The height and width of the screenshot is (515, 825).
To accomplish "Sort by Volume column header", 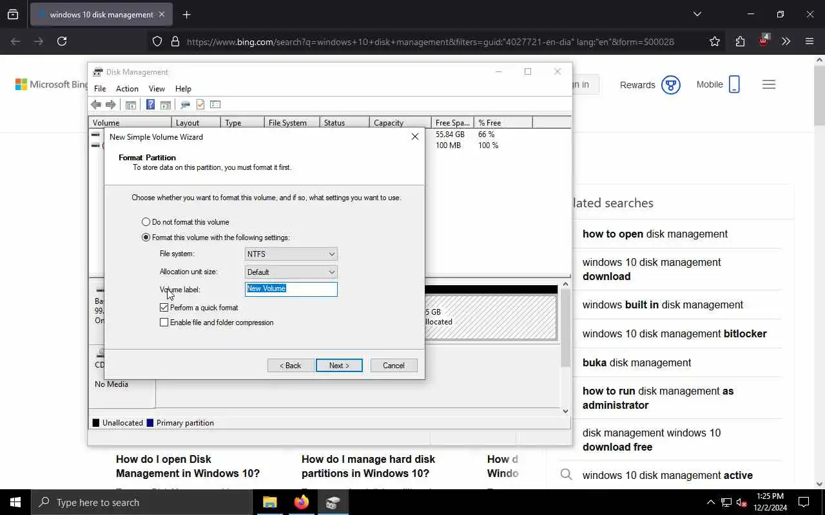I will 130,123.
